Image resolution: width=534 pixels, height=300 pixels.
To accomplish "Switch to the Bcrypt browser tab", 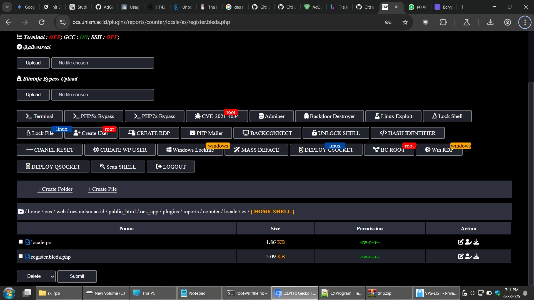I will [x=443, y=7].
